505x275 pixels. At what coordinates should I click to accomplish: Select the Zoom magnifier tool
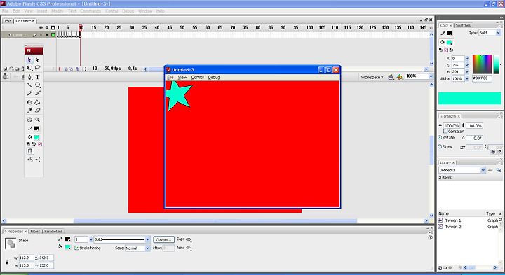point(37,120)
